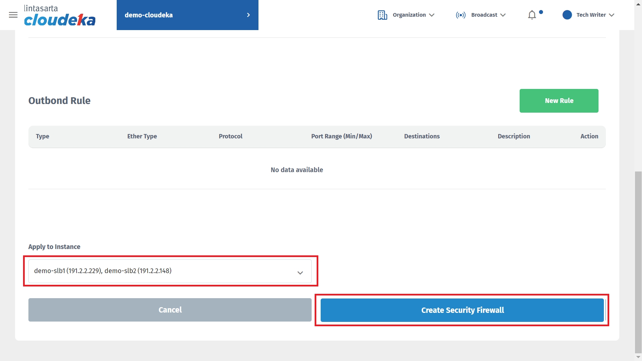Open the notifications bell
This screenshot has height=361, width=642.
(x=532, y=15)
